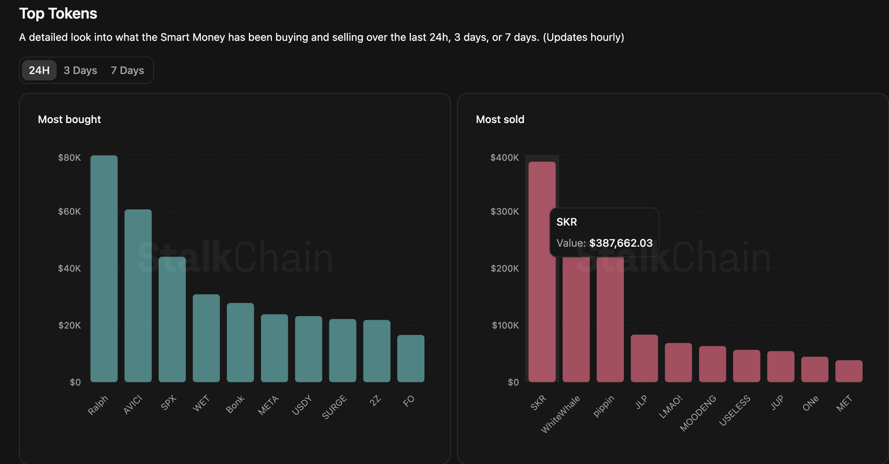Click the 2Z token bar
The height and width of the screenshot is (464, 889).
point(377,351)
